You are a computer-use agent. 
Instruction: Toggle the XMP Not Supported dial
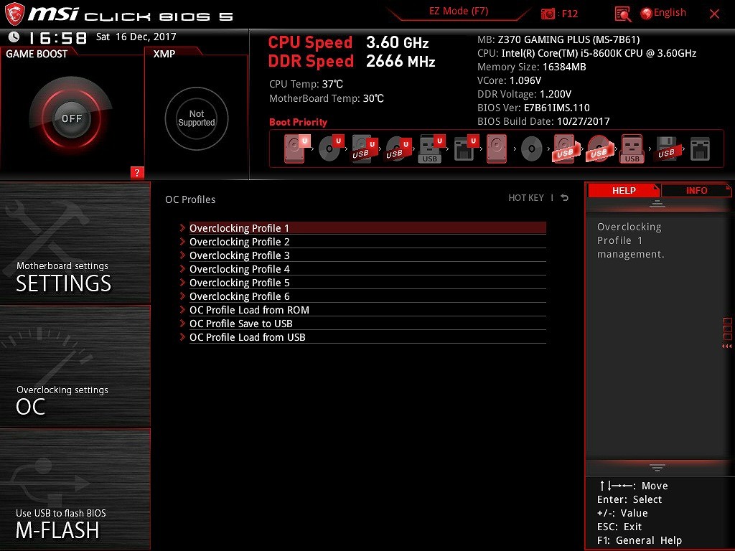(197, 118)
